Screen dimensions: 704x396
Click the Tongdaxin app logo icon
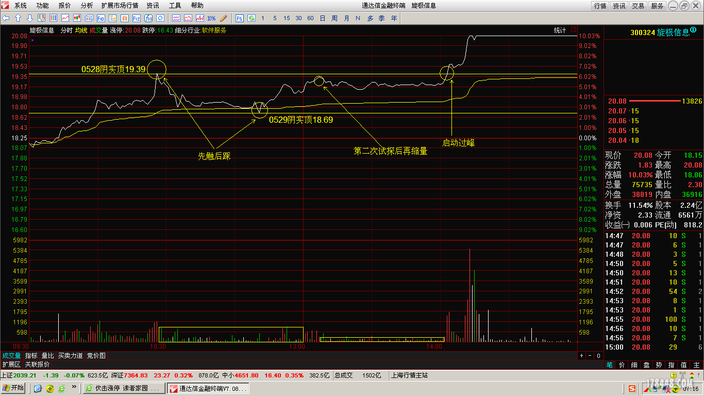[5, 5]
